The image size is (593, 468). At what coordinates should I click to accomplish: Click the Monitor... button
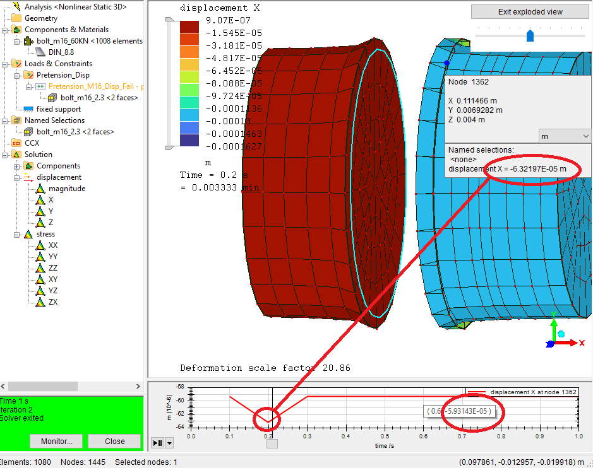click(56, 441)
